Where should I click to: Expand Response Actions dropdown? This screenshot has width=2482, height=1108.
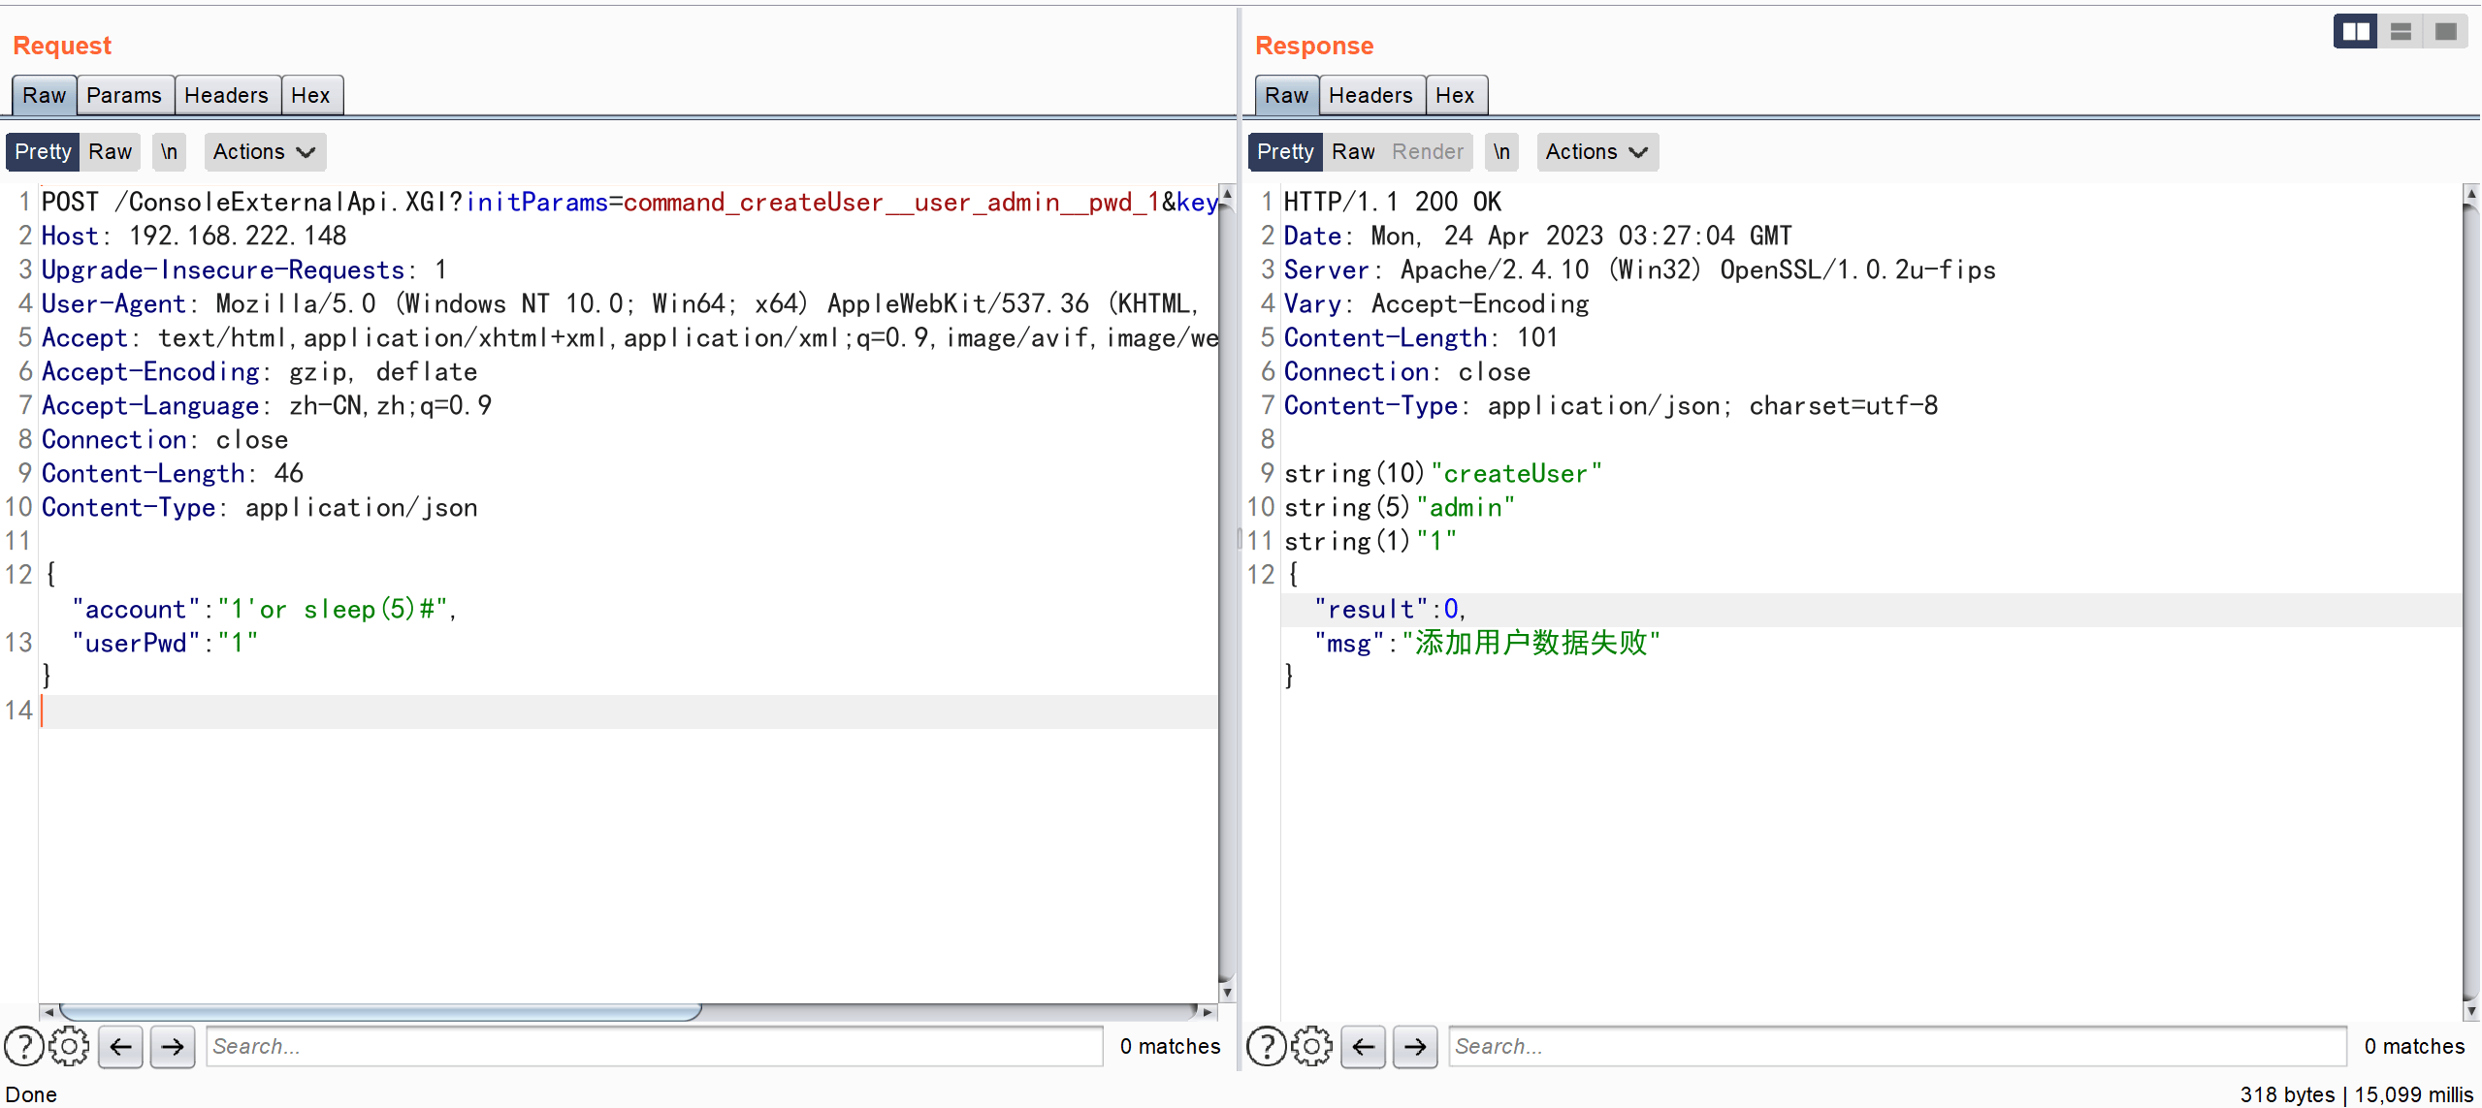(1597, 152)
